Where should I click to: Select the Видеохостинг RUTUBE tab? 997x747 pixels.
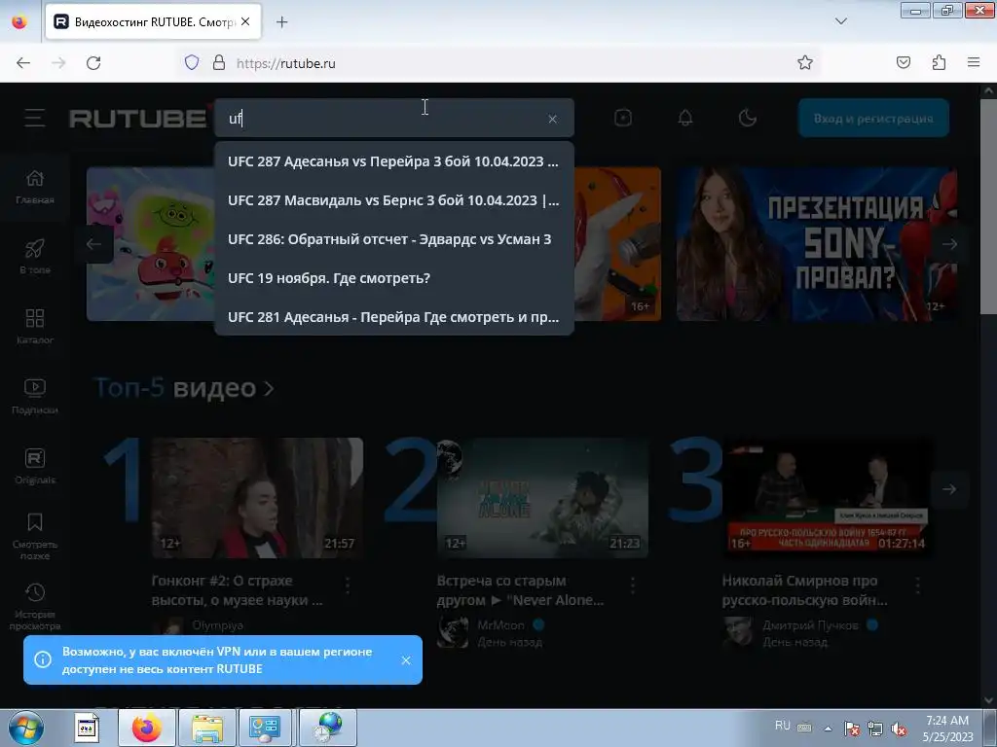point(153,21)
